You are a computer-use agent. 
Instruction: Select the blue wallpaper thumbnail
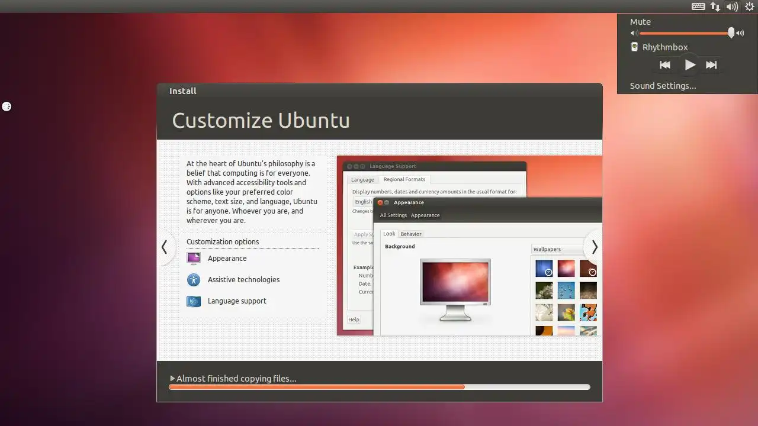(x=544, y=269)
